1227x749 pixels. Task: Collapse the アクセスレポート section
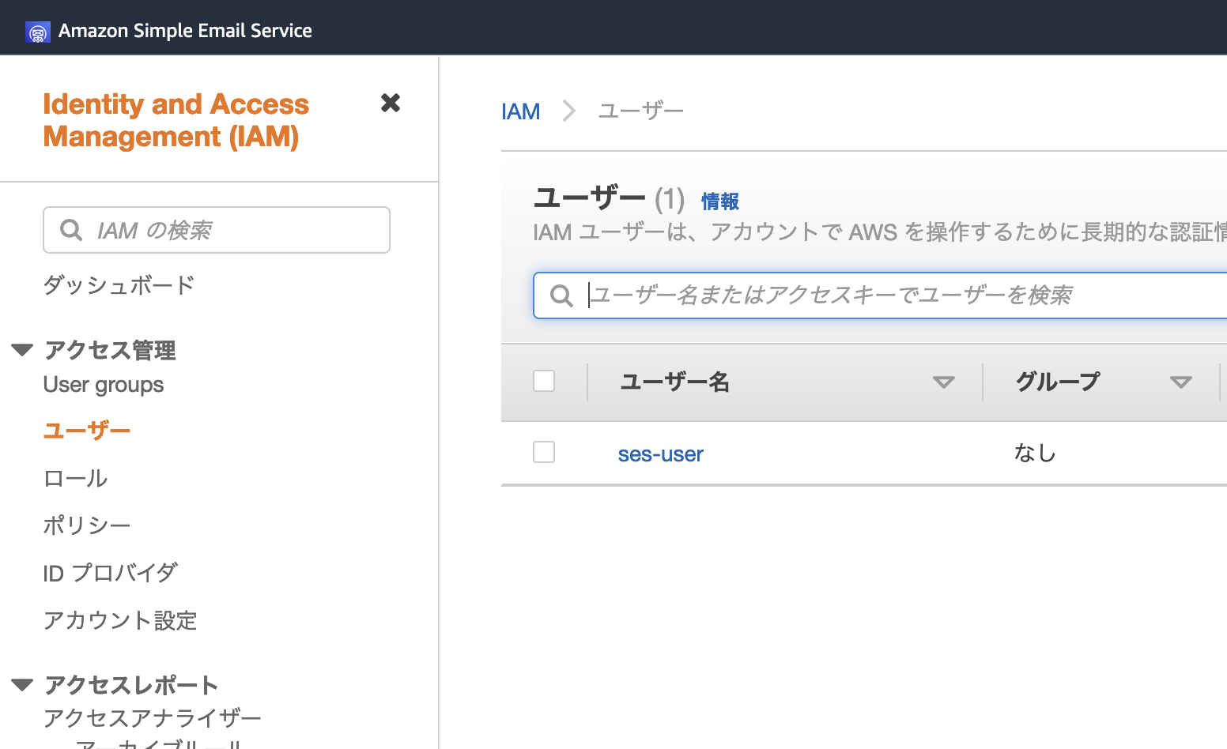point(21,684)
